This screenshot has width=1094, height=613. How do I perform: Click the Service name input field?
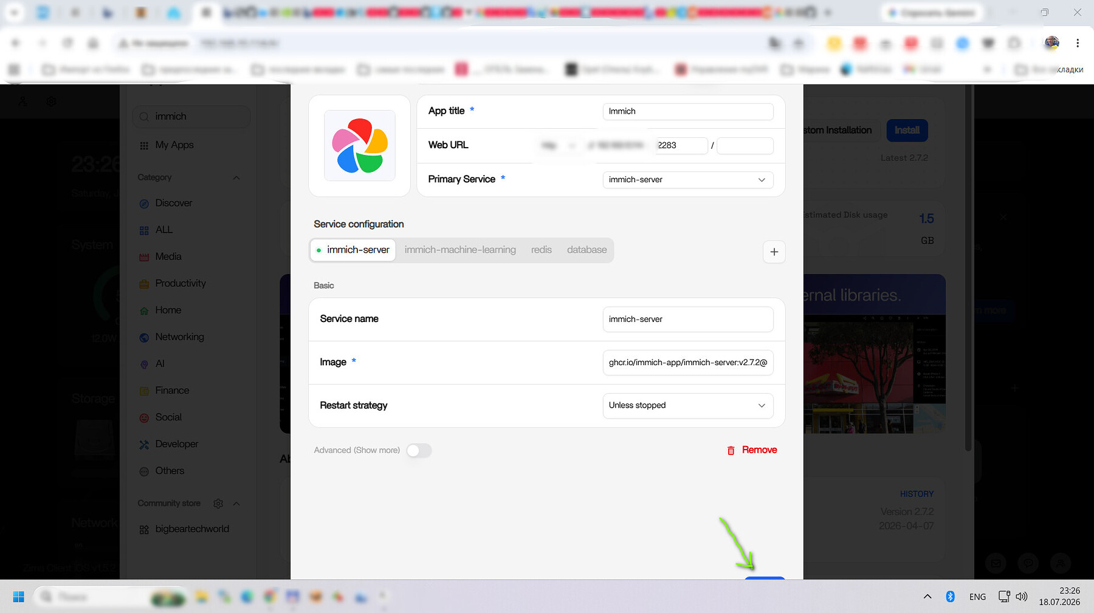(688, 319)
